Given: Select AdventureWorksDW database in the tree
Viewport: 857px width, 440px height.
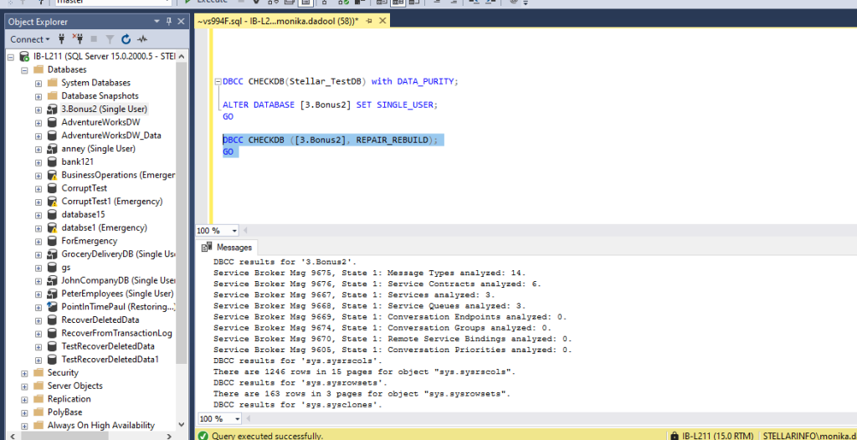Looking at the screenshot, I should (x=100, y=122).
